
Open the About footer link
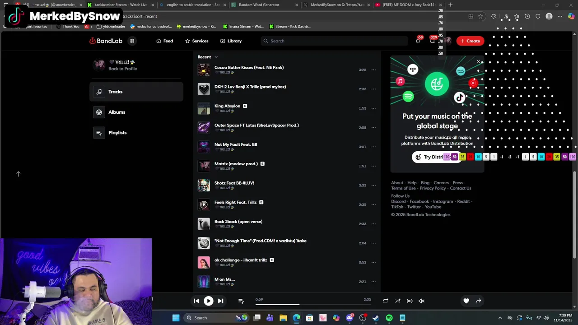point(397,183)
